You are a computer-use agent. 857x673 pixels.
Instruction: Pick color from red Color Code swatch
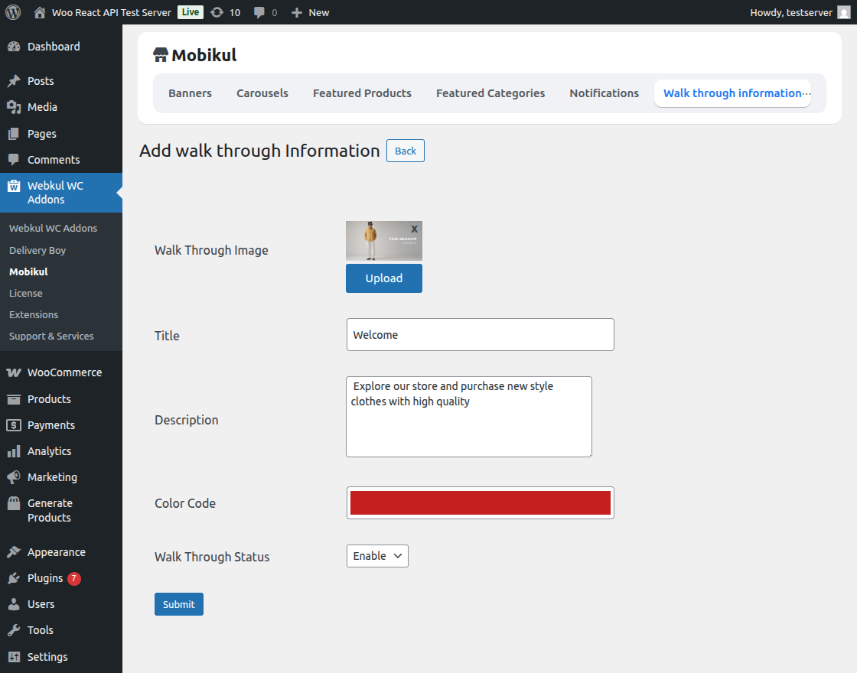click(x=481, y=502)
